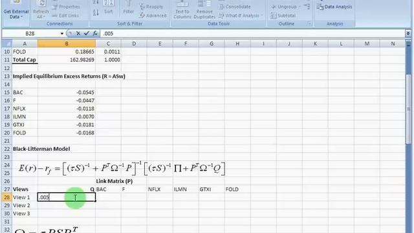414x233 pixels.
Task: Select row 29 header
Action: coord(6,205)
